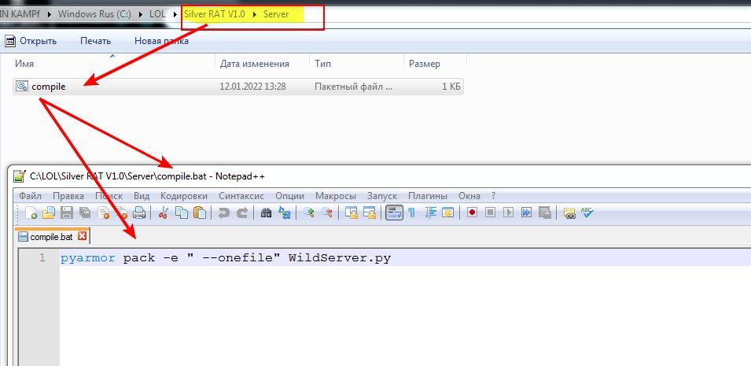
Task: Open Find with the binoculars icon
Action: coord(267,213)
